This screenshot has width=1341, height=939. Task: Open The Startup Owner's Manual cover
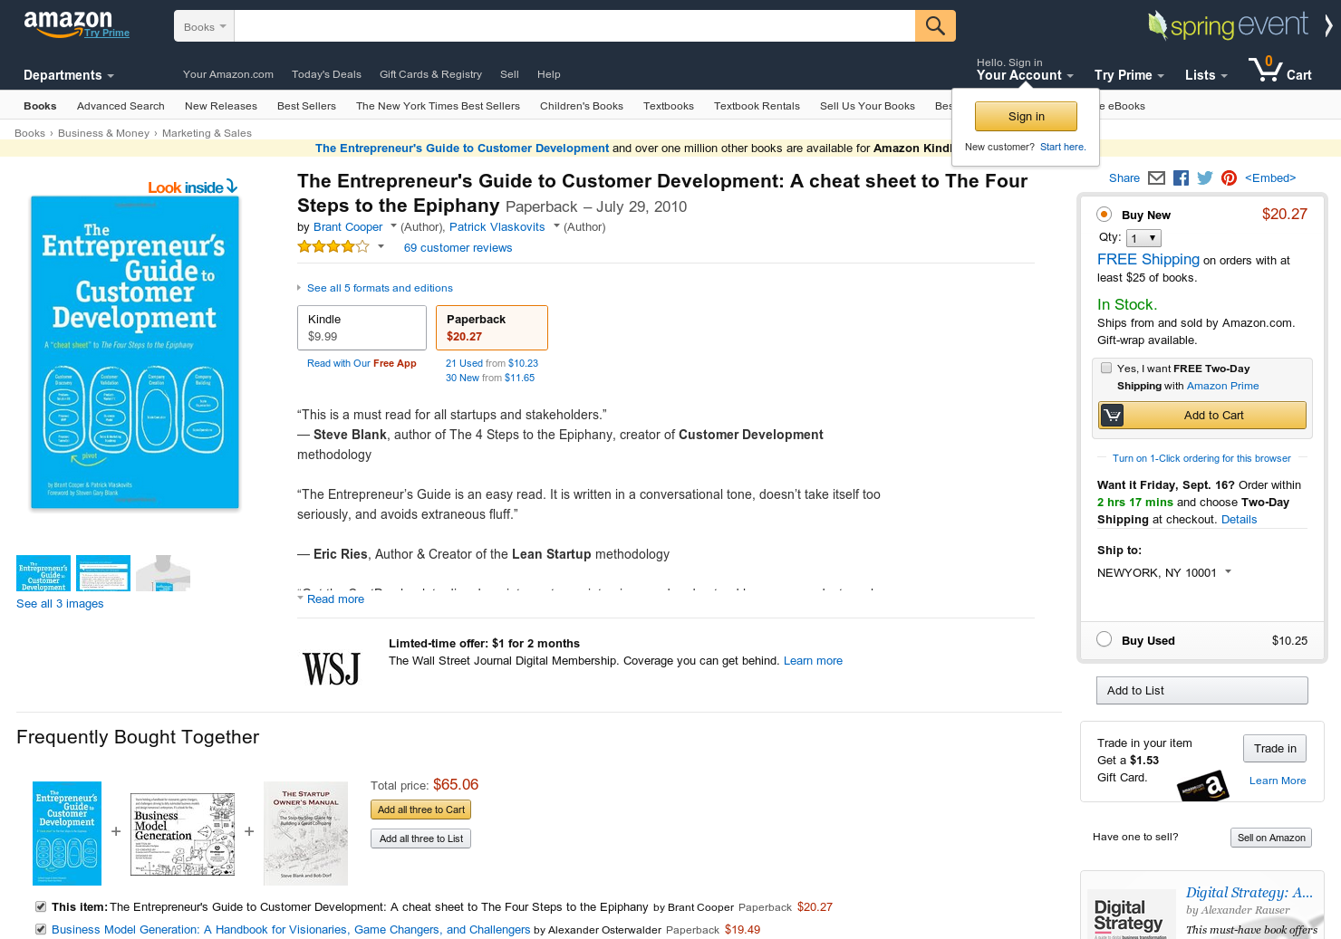pos(306,833)
